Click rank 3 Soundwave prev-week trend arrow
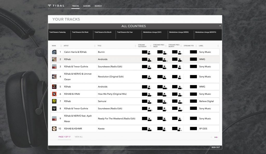Viewport: 266px width, 154px height. [164, 67]
